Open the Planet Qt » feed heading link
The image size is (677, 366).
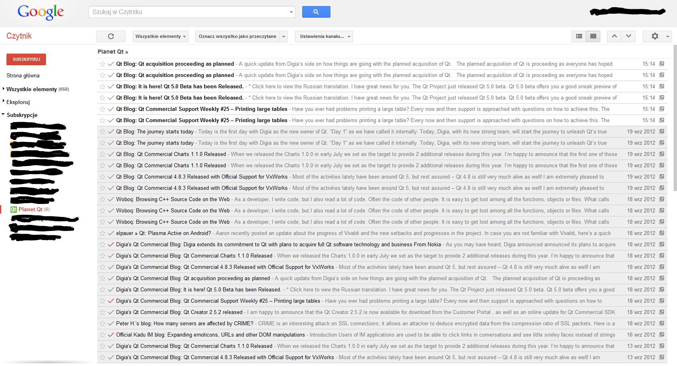tap(113, 52)
